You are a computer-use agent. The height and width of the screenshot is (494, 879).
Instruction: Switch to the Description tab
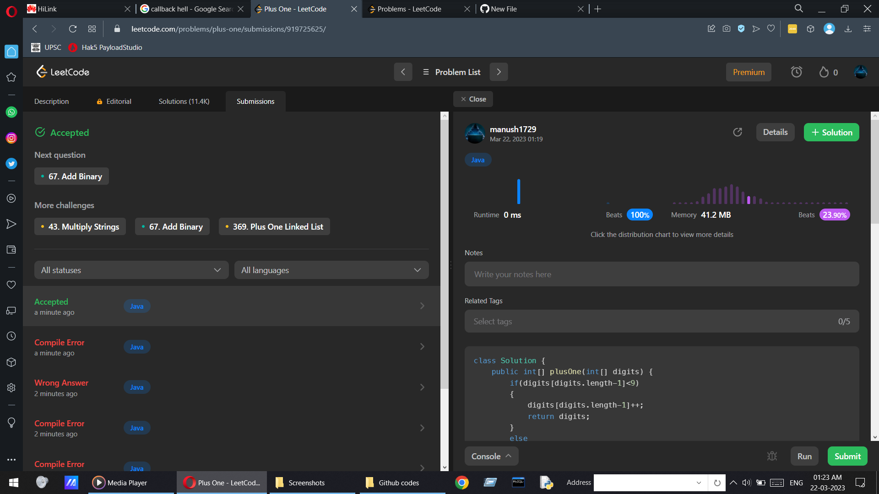[x=51, y=101]
